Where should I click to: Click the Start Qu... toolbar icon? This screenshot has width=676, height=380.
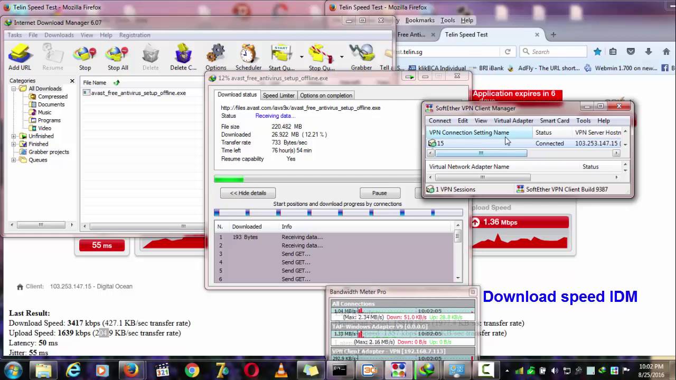click(281, 57)
